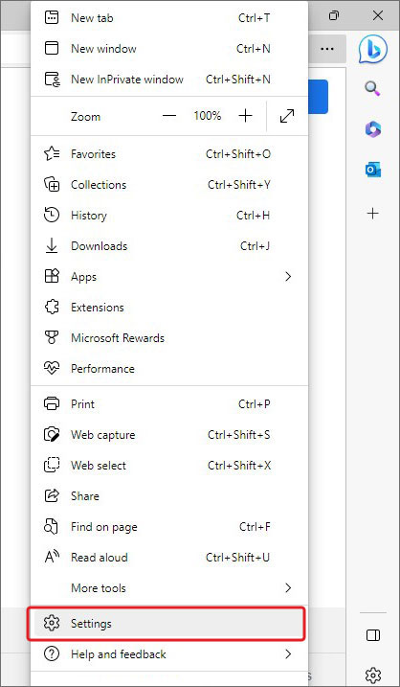Click the 100% zoom value
Viewport: 400px width, 687px height.
(x=208, y=116)
